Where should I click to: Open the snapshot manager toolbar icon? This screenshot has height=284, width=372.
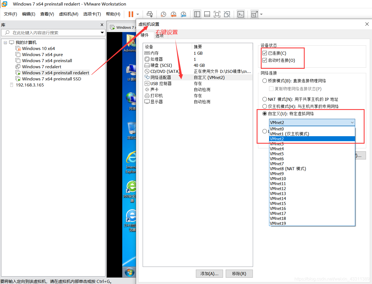click(183, 14)
